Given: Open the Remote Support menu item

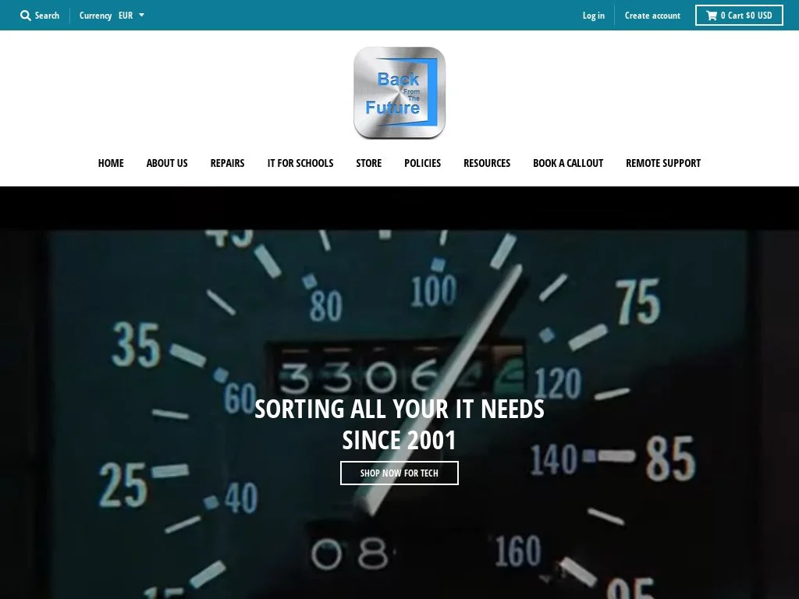Looking at the screenshot, I should [x=663, y=163].
